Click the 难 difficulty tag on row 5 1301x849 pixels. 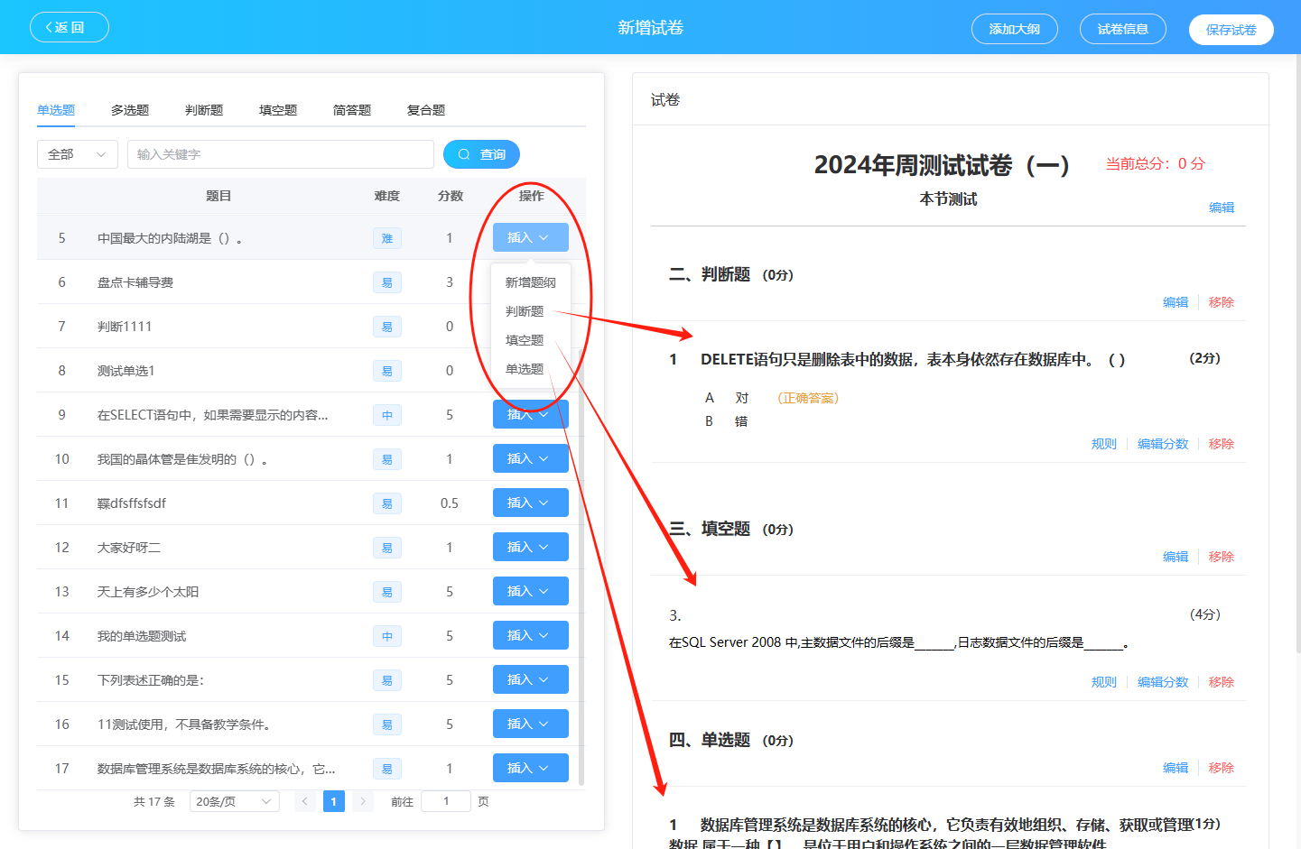point(387,238)
